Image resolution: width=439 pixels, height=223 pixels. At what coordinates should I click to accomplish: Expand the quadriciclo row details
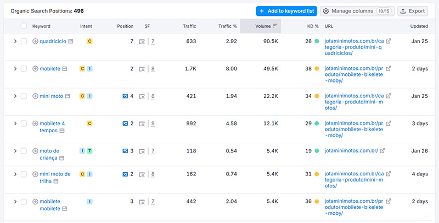coord(15,41)
